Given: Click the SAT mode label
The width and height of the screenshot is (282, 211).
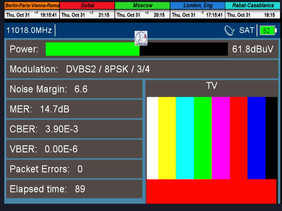Looking at the screenshot, I should tap(246, 30).
